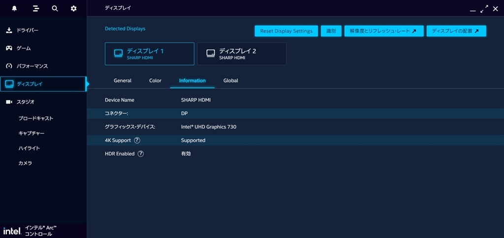This screenshot has height=238, width=504.
Task: Open the パフォーマンス section in sidebar
Action: pyautogui.click(x=43, y=66)
